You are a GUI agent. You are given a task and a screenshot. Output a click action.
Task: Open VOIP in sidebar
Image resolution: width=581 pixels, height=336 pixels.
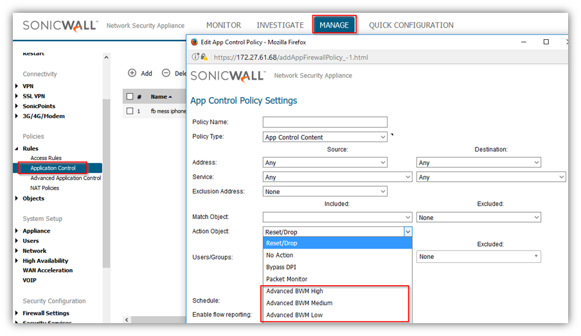30,280
